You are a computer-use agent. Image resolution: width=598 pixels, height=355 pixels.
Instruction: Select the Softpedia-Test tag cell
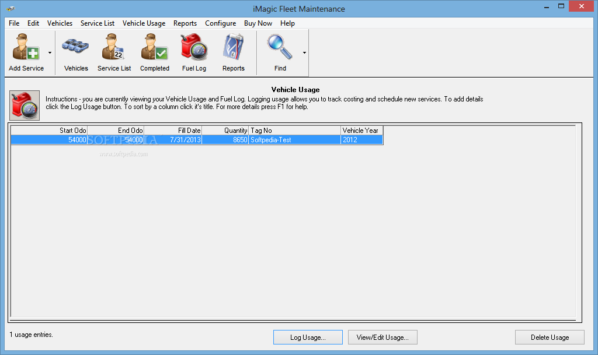[294, 140]
